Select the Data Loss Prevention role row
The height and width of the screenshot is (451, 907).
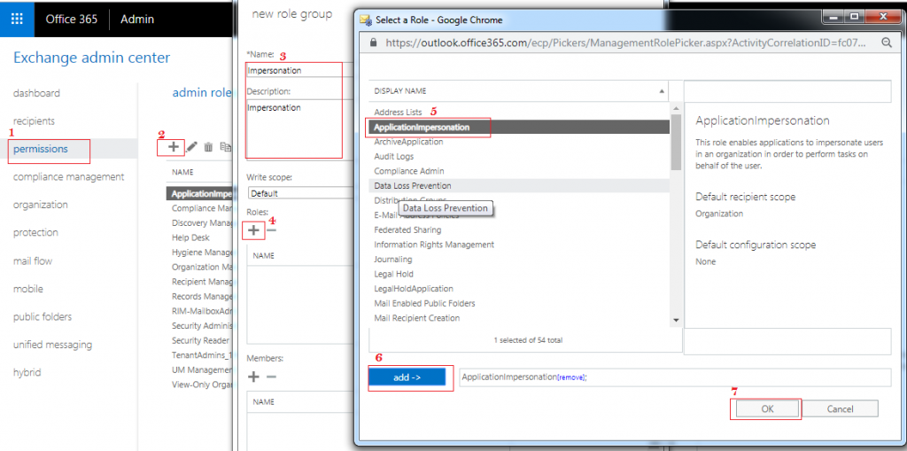click(x=519, y=186)
